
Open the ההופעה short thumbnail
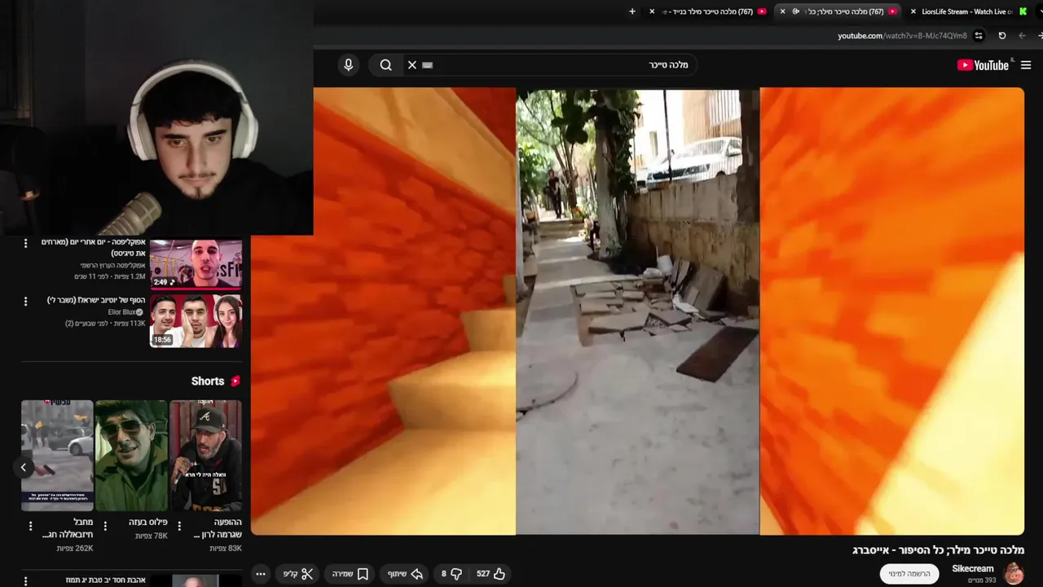point(205,455)
